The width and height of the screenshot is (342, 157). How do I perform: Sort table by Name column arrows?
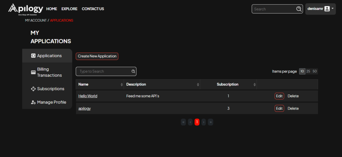tap(122, 84)
